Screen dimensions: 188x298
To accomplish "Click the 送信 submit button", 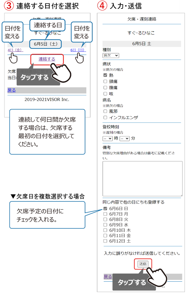I will point(143,264).
